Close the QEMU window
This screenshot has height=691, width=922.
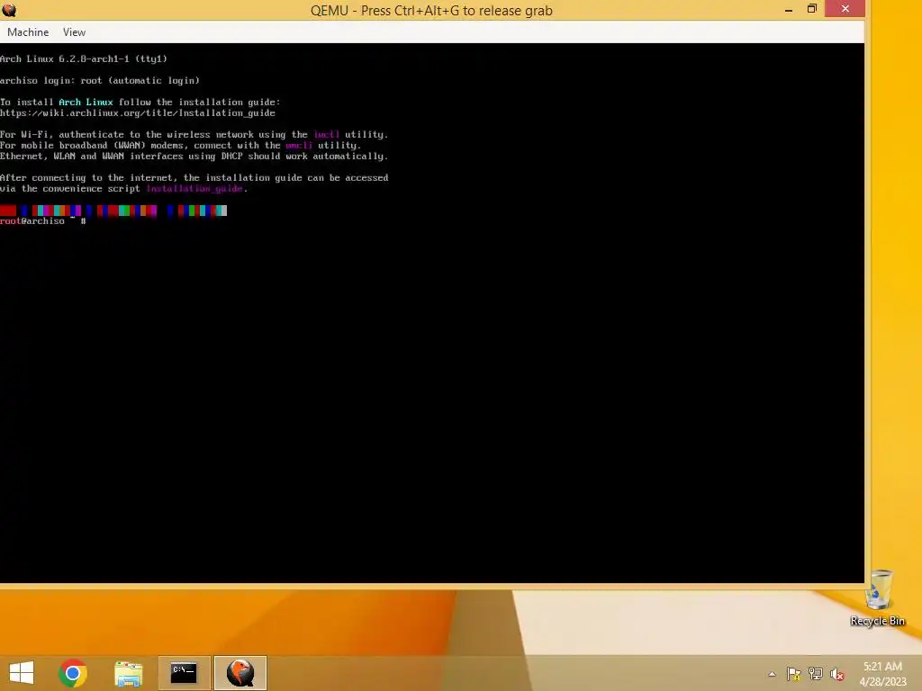(x=845, y=9)
